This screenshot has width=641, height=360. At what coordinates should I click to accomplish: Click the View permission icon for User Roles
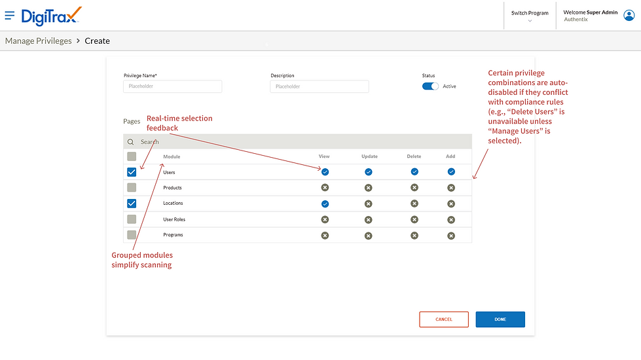point(325,219)
